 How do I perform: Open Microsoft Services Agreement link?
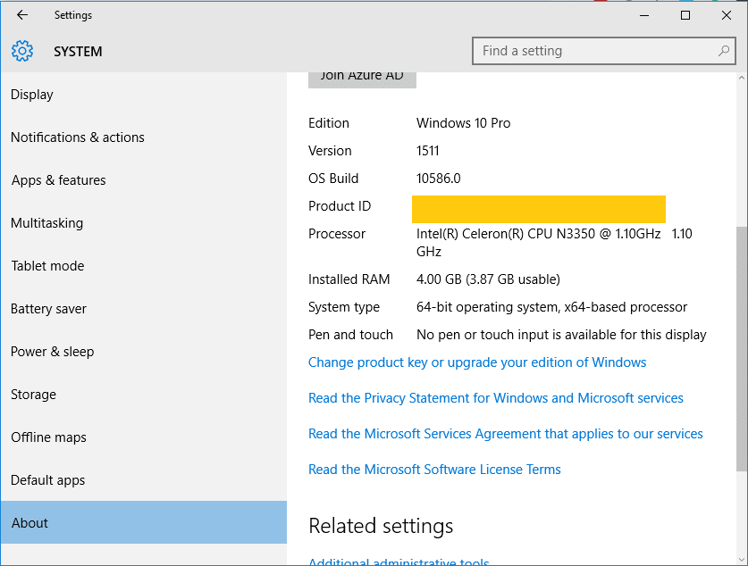click(x=505, y=434)
